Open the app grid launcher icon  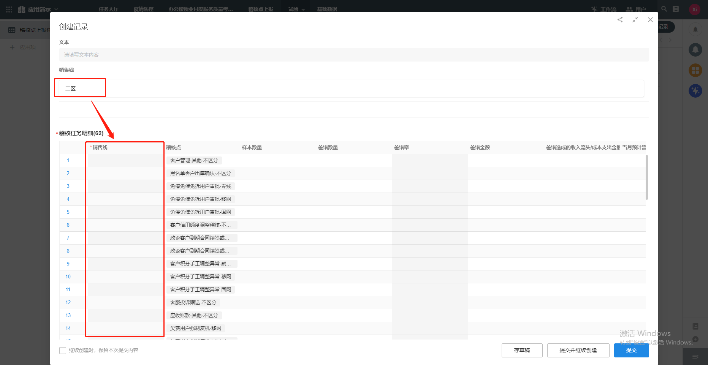click(9, 9)
